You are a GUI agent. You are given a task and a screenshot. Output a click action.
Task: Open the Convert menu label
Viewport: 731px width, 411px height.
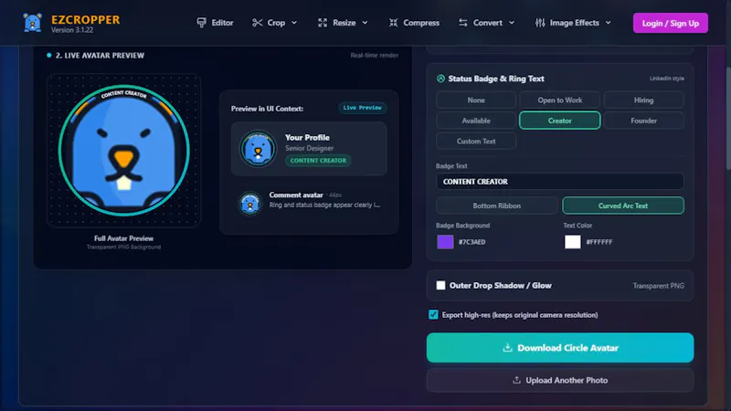(x=488, y=23)
